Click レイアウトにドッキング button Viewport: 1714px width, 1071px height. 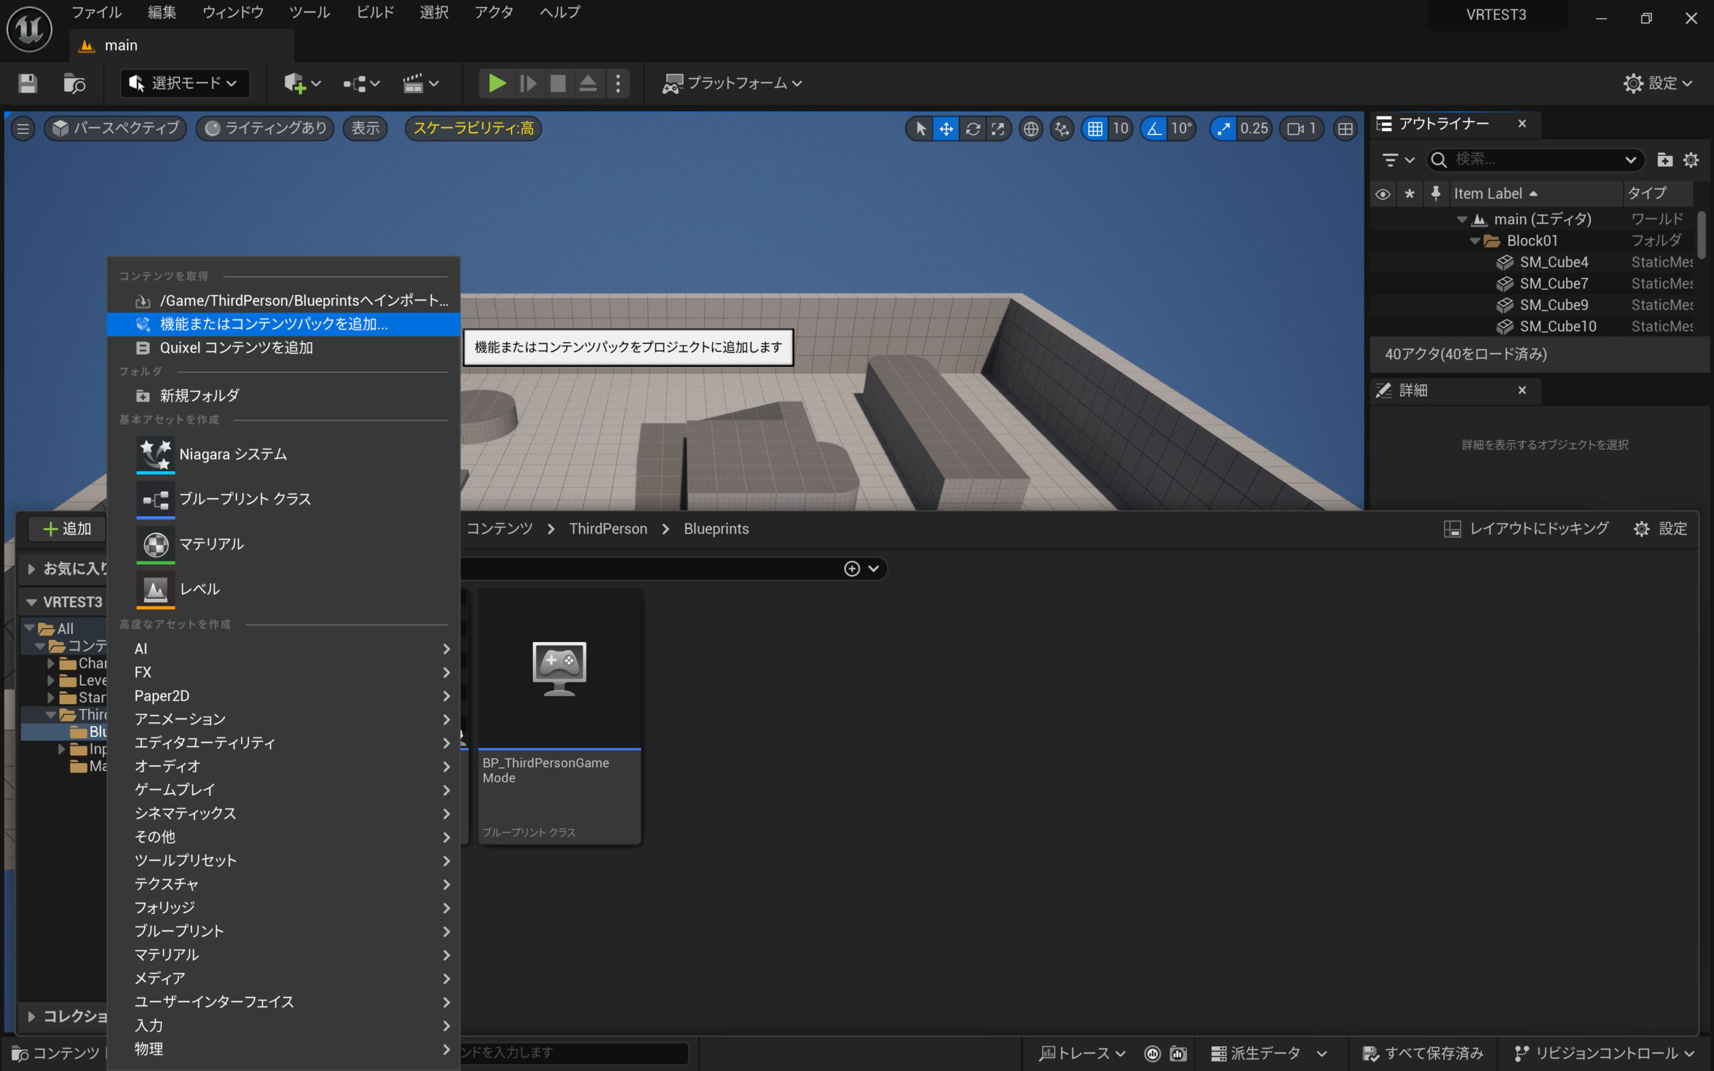click(x=1527, y=528)
